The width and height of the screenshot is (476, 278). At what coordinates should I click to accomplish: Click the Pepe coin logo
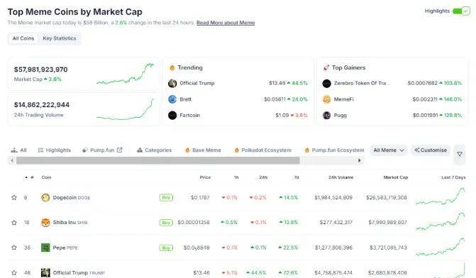45,248
